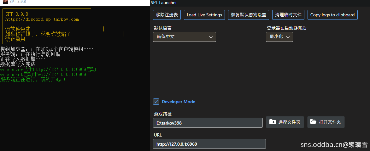Click the websocket启动于ws://127.0.0.1:6969 console line
This screenshot has height=151, width=370.
click(43, 75)
